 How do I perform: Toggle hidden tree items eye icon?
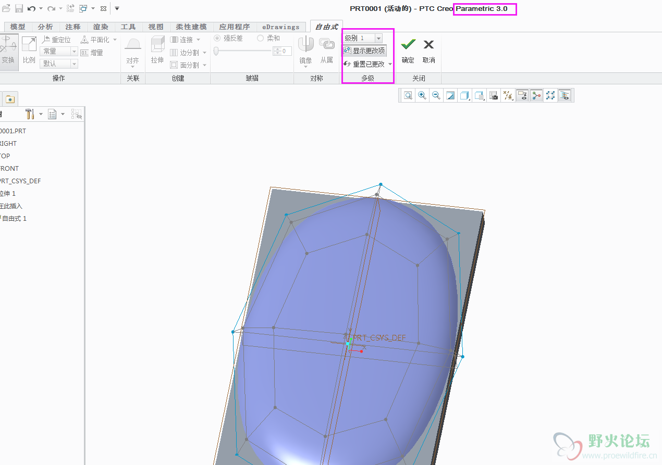76,114
